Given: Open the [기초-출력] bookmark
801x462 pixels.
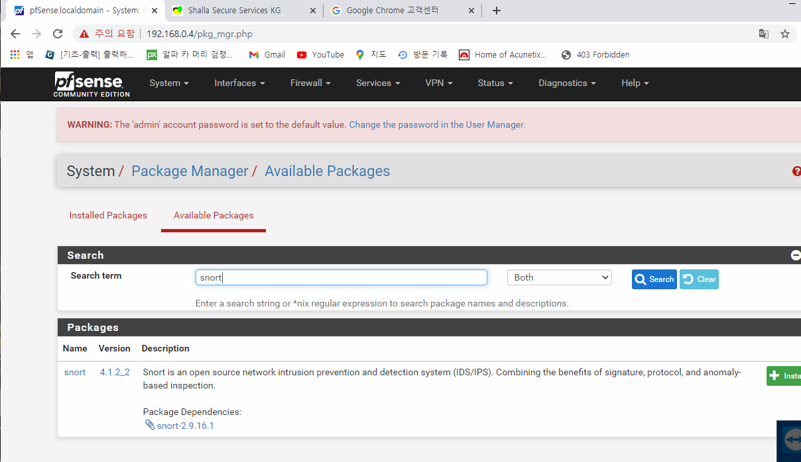Looking at the screenshot, I should point(90,55).
